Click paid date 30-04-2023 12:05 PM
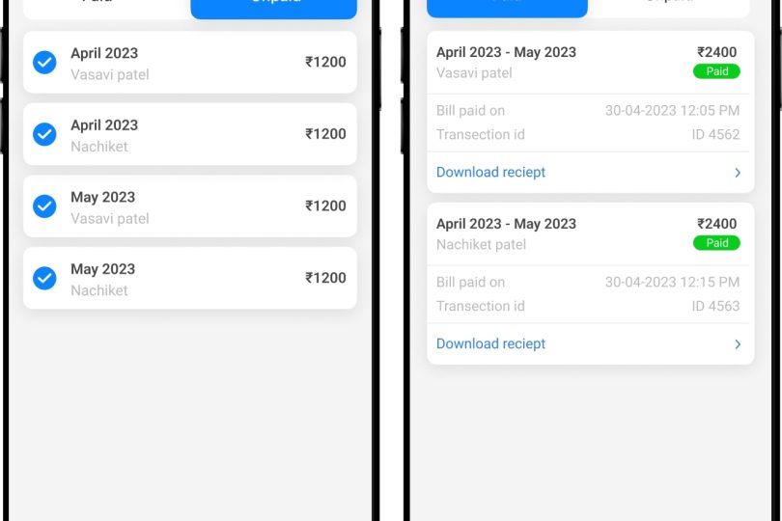782x521 pixels. click(x=672, y=111)
